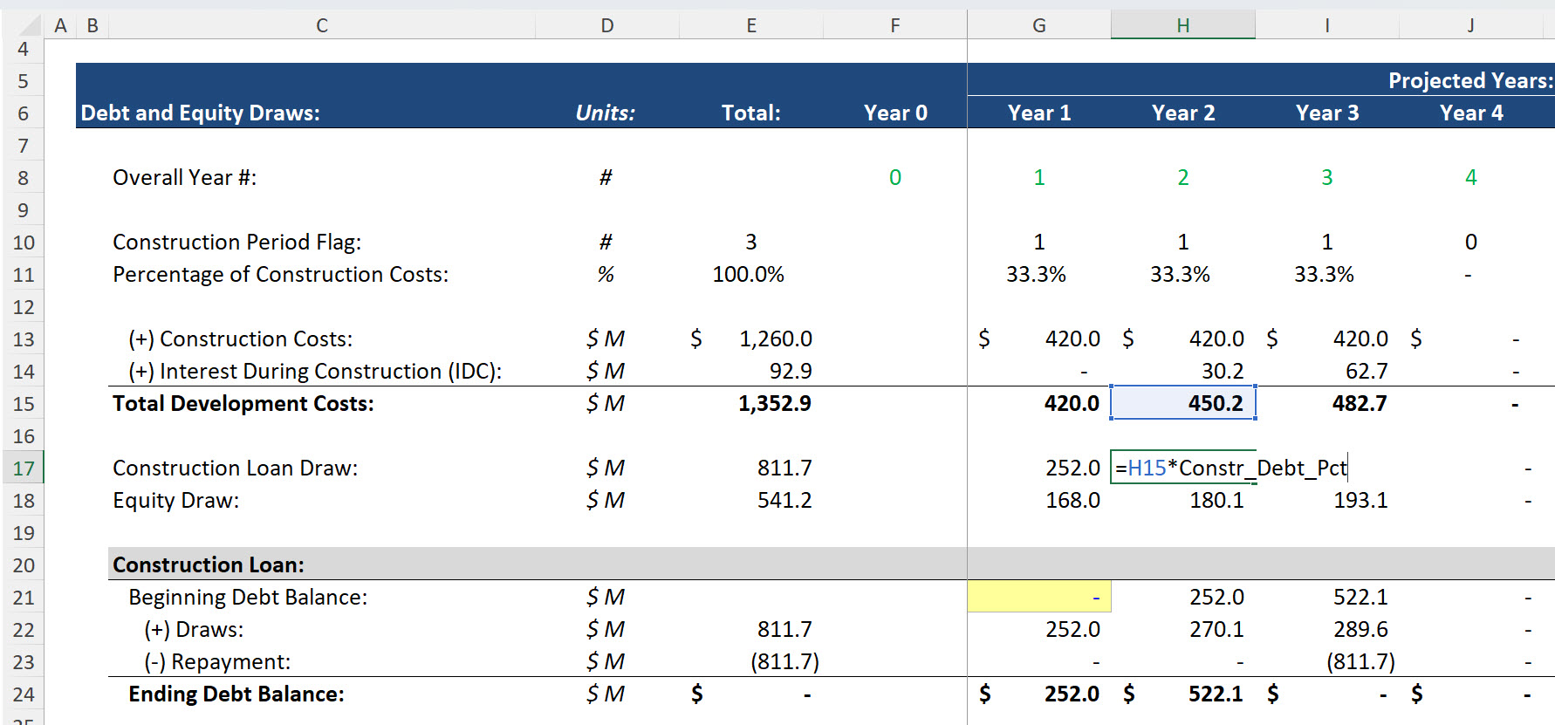The width and height of the screenshot is (1555, 725).
Task: Select the Year 3 development costs value 482.7
Action: tap(1360, 404)
